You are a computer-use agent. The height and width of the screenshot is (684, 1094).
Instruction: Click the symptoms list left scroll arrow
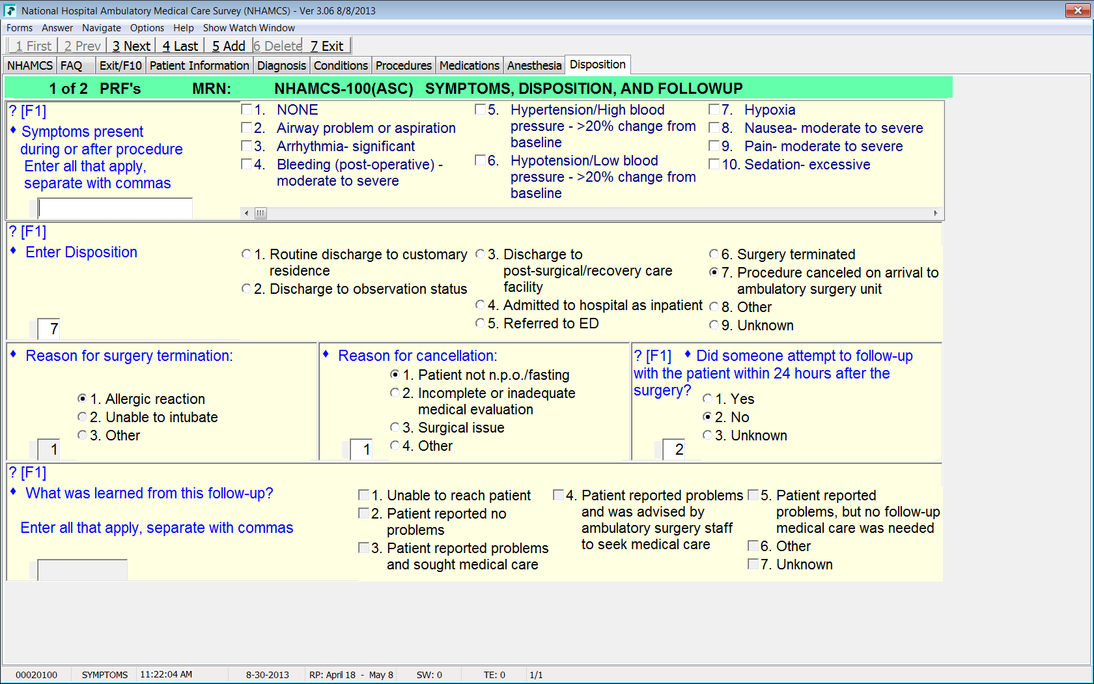pyautogui.click(x=246, y=213)
